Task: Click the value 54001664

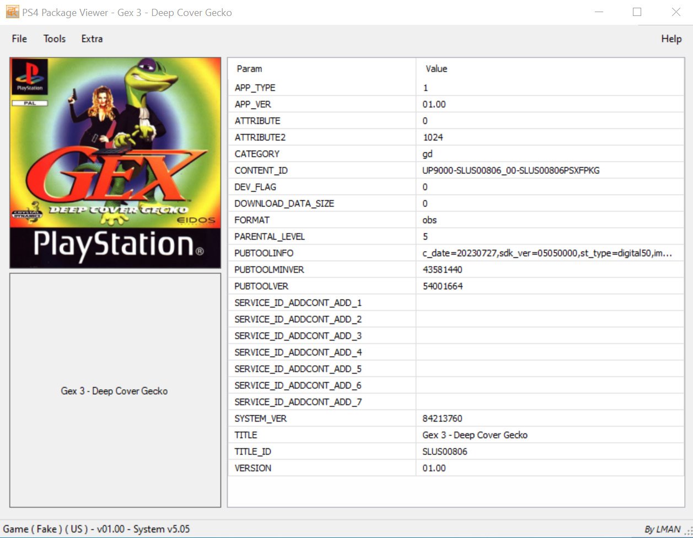Action: 442,286
